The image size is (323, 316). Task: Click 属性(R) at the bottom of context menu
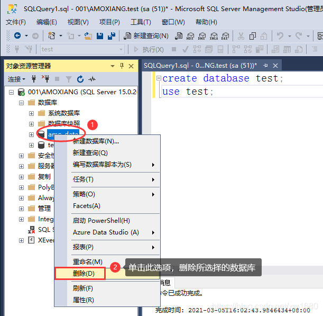(x=83, y=300)
